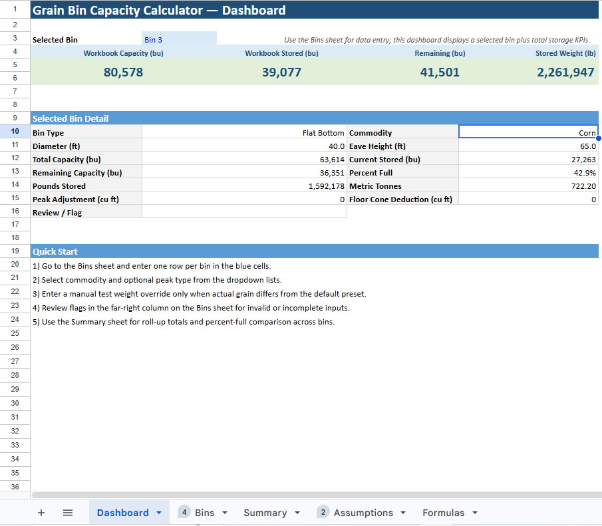Image resolution: width=602 pixels, height=526 pixels.
Task: Open the Formulas tab dropdown arrow
Action: [474, 513]
